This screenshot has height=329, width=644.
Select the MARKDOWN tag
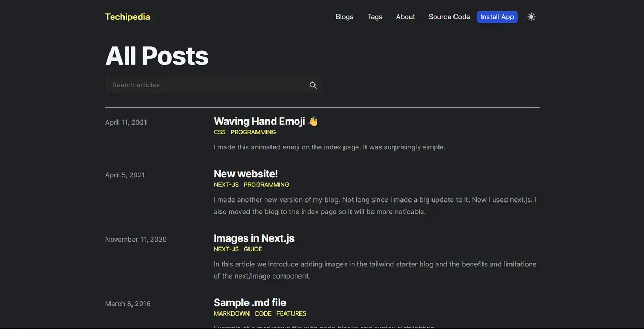point(231,313)
